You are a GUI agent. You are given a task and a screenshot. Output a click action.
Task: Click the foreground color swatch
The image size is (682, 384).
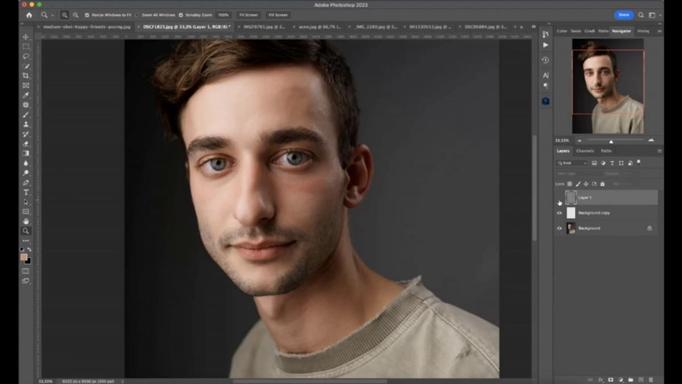(x=24, y=257)
